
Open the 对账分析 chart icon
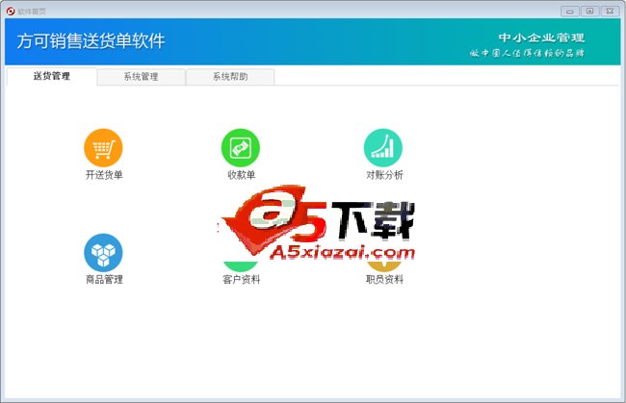[383, 147]
